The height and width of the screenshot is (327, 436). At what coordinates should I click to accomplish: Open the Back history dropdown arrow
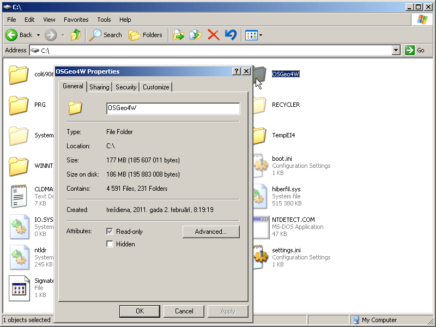tap(38, 35)
